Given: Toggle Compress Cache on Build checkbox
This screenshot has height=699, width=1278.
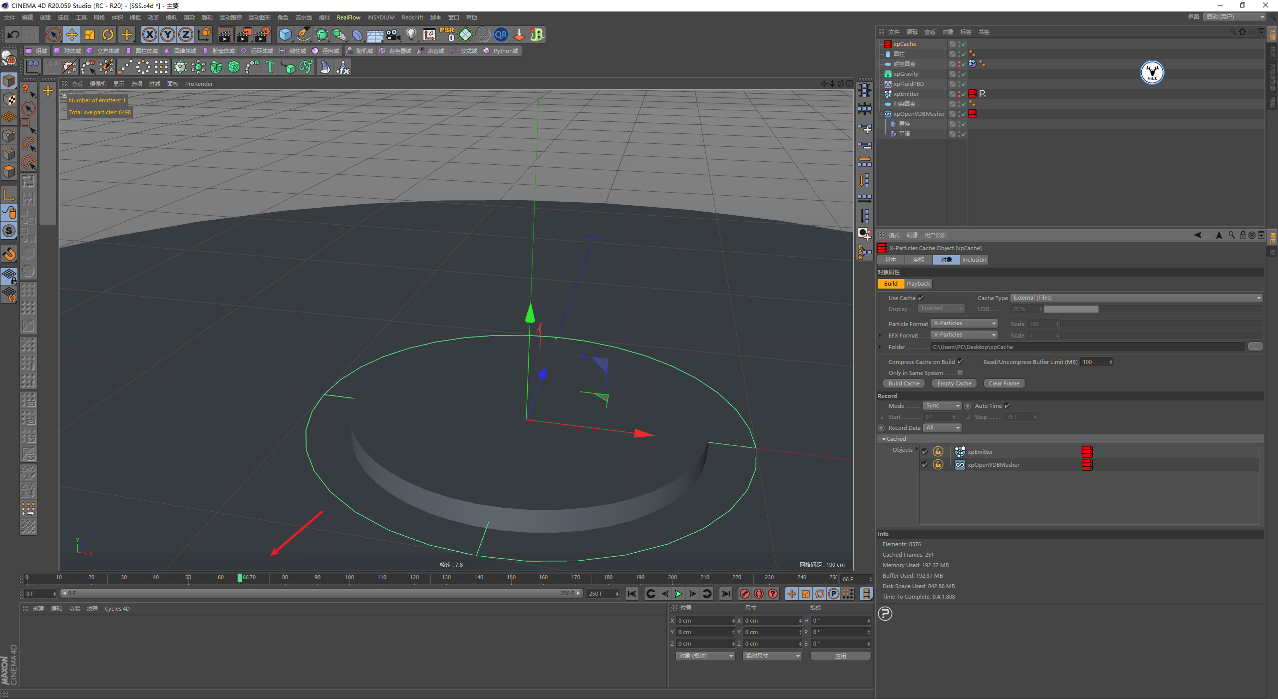Looking at the screenshot, I should [x=960, y=361].
